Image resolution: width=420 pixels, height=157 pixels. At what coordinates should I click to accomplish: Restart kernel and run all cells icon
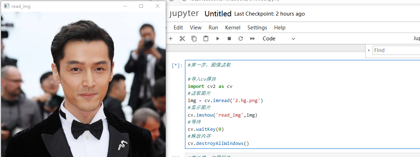pos(252,39)
